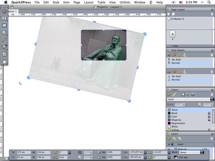The width and height of the screenshot is (215, 161).
Task: Open the File menu
Action: click(x=37, y=2)
